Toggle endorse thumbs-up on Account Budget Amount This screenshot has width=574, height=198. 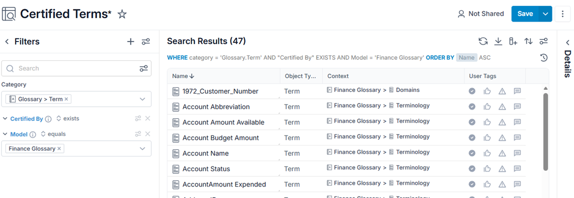point(487,138)
